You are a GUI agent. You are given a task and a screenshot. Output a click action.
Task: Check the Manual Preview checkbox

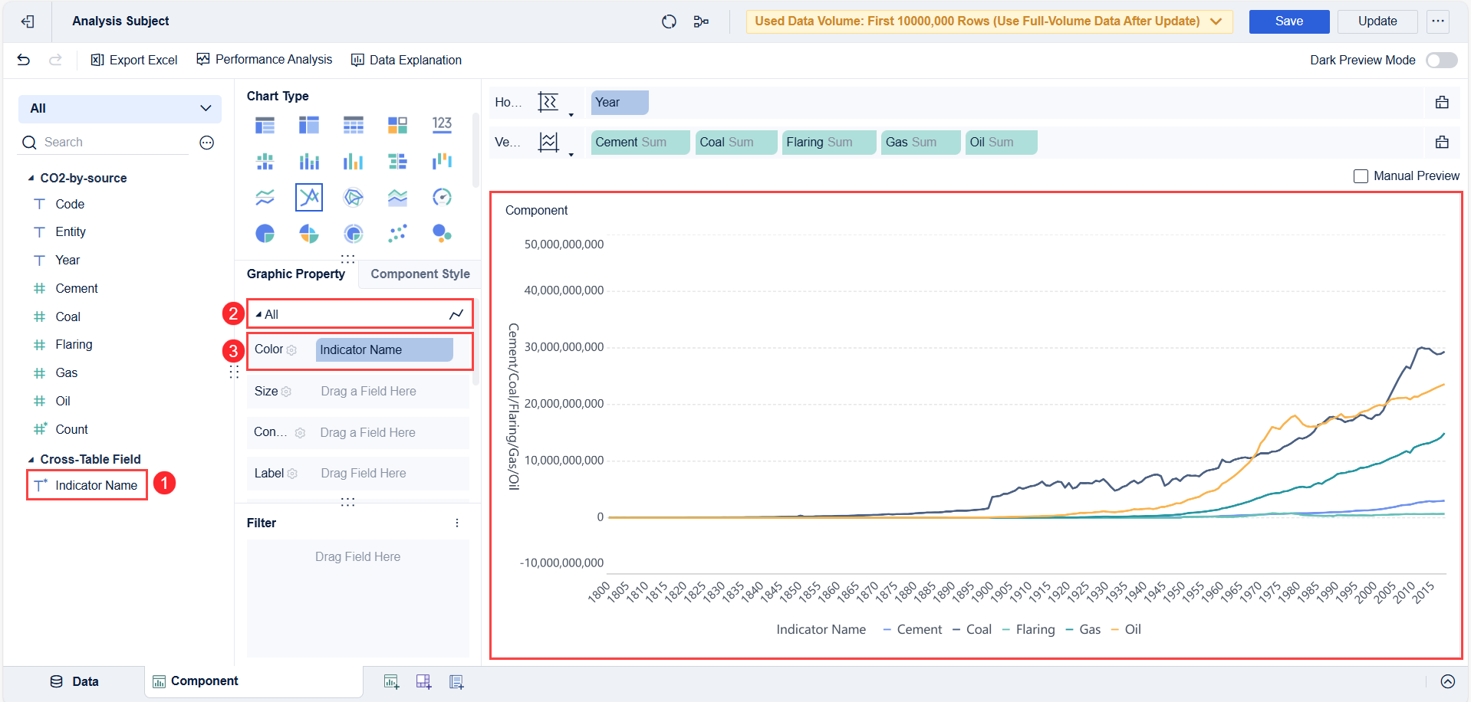coord(1361,176)
